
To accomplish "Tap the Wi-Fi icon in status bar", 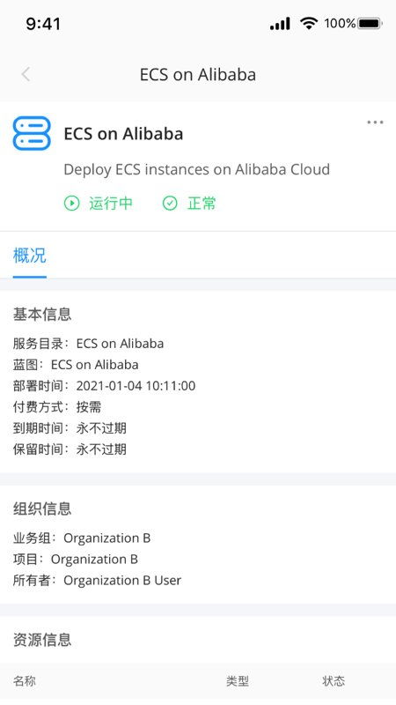I will 309,23.
